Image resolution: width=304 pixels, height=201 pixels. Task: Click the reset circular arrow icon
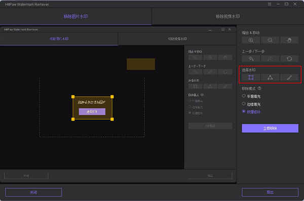click(x=289, y=59)
